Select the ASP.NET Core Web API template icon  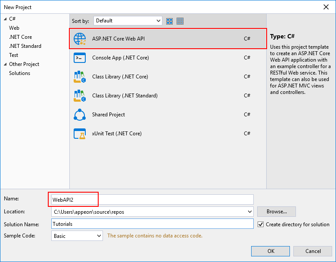80,39
